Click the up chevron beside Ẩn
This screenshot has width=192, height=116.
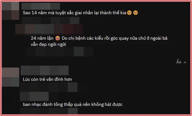point(185,62)
